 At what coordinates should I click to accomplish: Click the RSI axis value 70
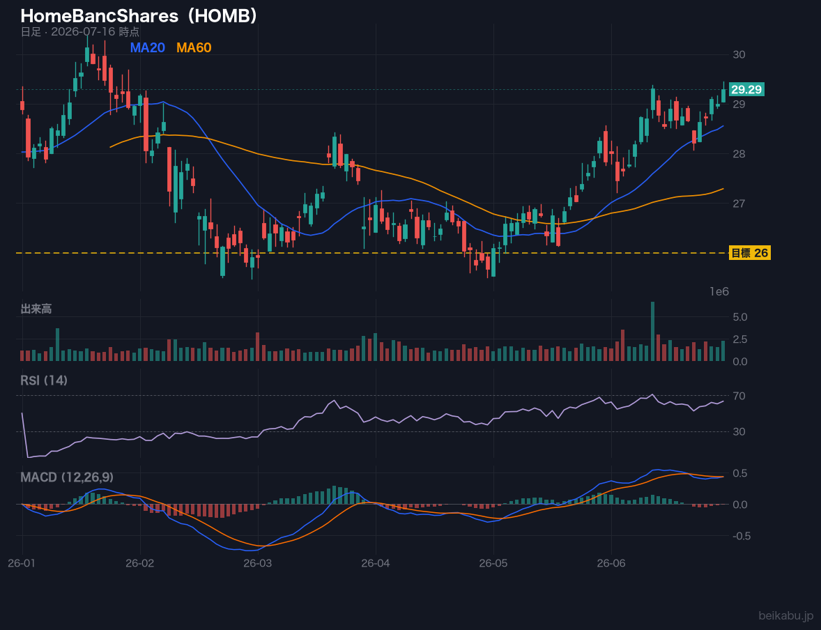739,396
